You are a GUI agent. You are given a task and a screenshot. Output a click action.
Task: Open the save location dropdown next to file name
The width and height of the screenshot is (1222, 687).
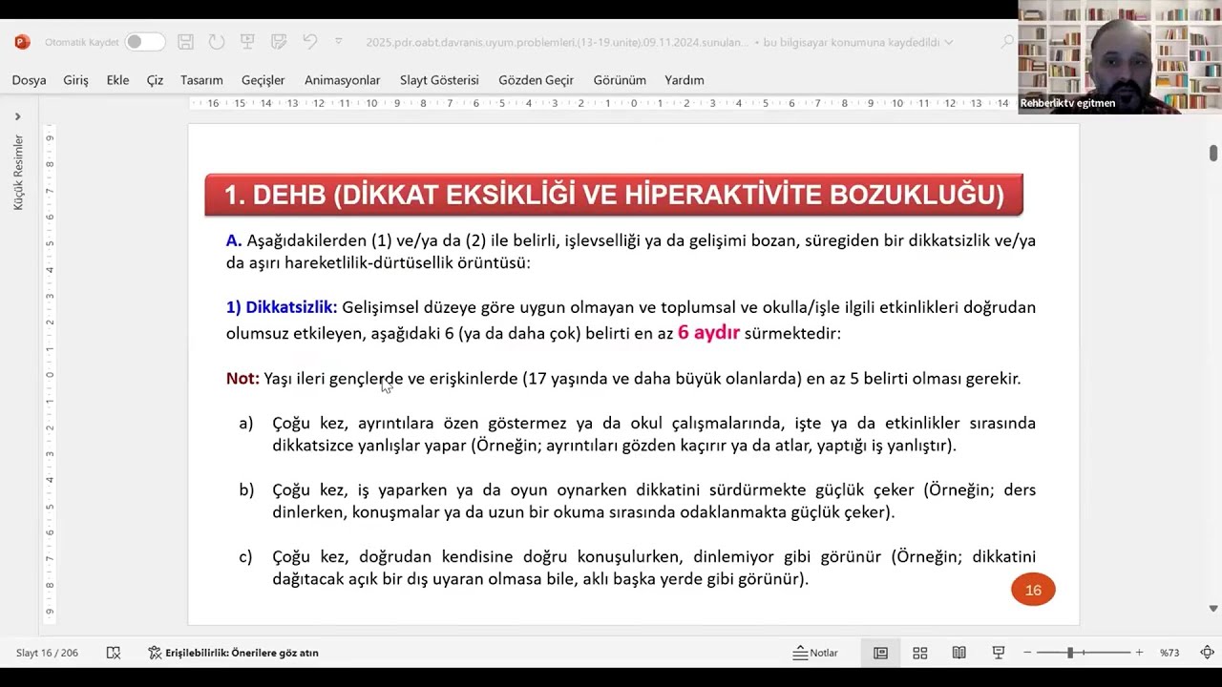click(x=948, y=42)
